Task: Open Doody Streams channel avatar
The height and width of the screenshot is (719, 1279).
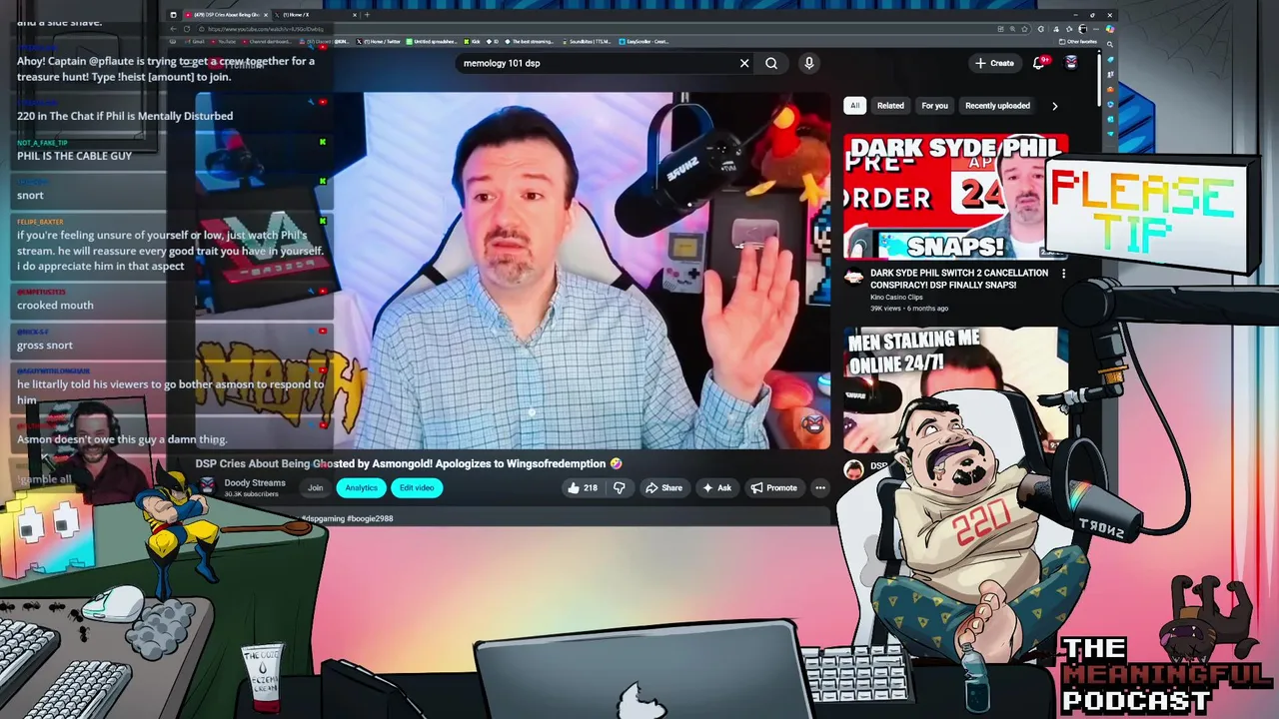Action: (207, 486)
